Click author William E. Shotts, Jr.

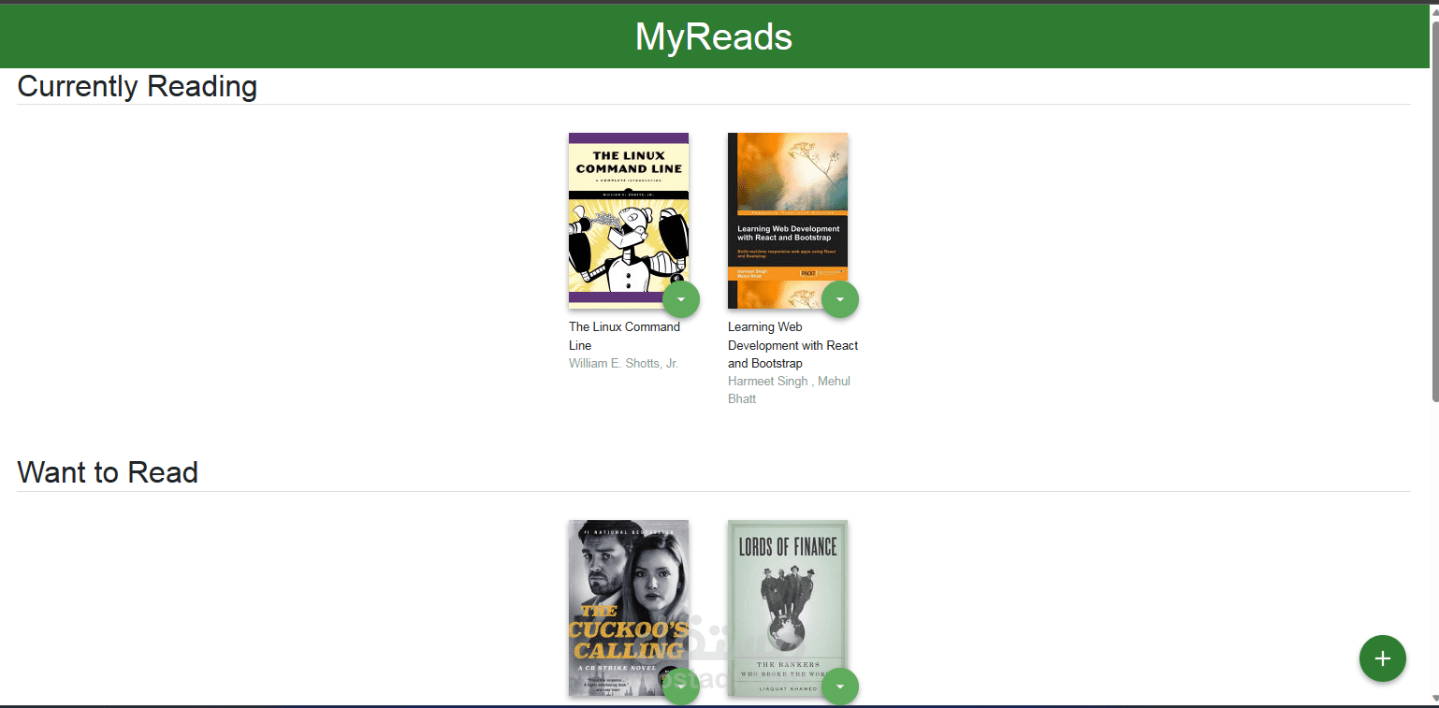tap(623, 363)
